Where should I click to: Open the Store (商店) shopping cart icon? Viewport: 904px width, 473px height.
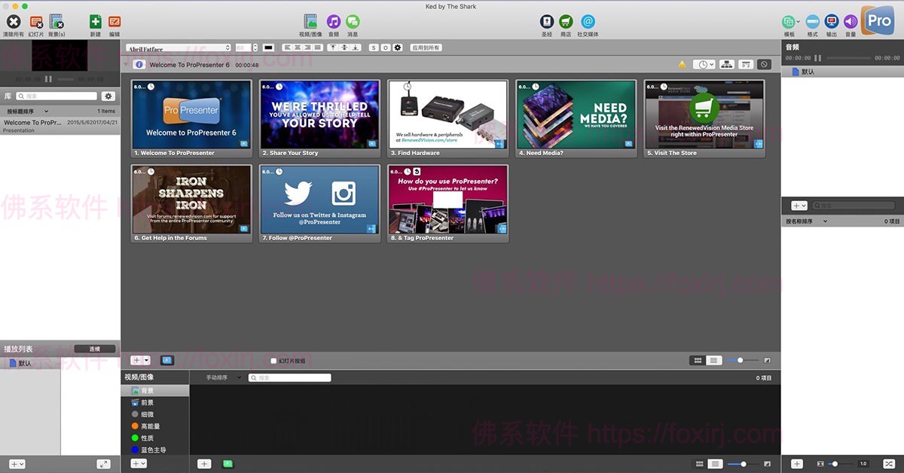[566, 22]
